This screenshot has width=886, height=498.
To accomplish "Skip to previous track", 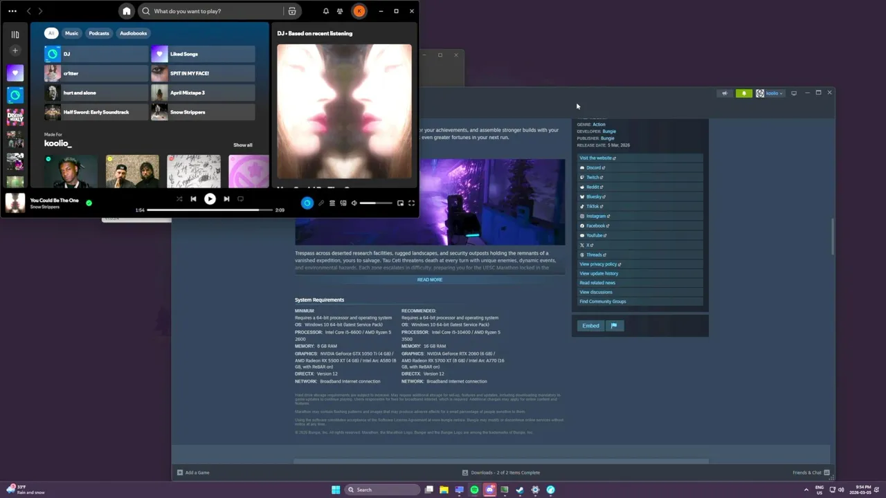I will (193, 199).
